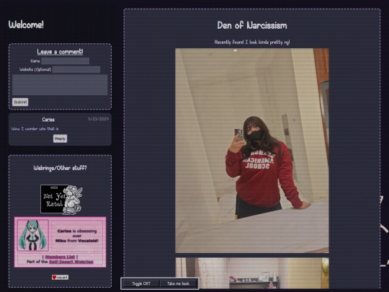Open Carisa's name link in comment
The width and height of the screenshot is (389, 292).
[48, 120]
